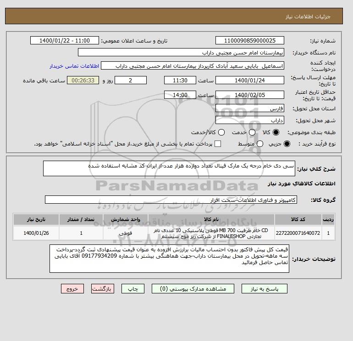
Task: Click the response deadline date 1400/01/24
Action: [x=250, y=80]
